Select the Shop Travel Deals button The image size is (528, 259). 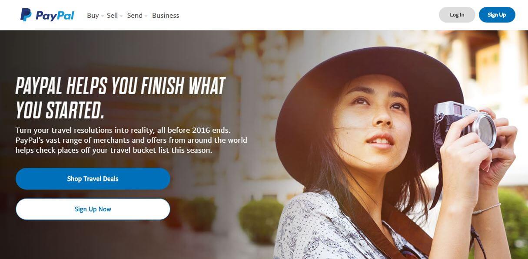(93, 179)
